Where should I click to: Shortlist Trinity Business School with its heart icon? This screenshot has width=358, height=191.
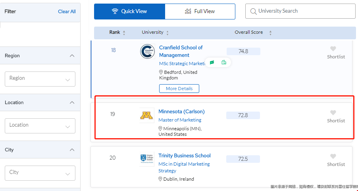(333, 156)
